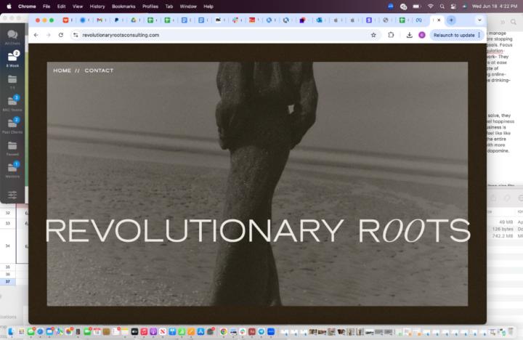Open the Chrome menu in the menu bar

pyautogui.click(x=27, y=7)
